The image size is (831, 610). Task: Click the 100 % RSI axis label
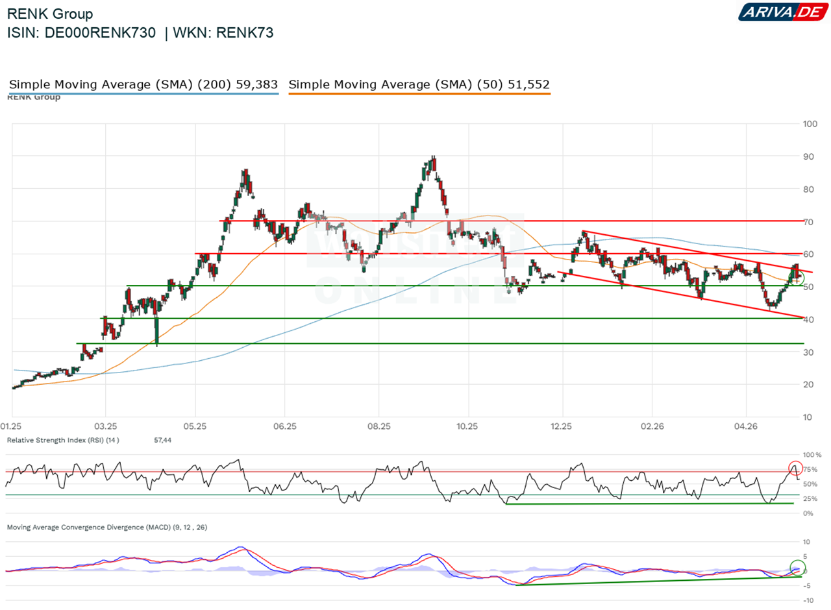pyautogui.click(x=812, y=455)
